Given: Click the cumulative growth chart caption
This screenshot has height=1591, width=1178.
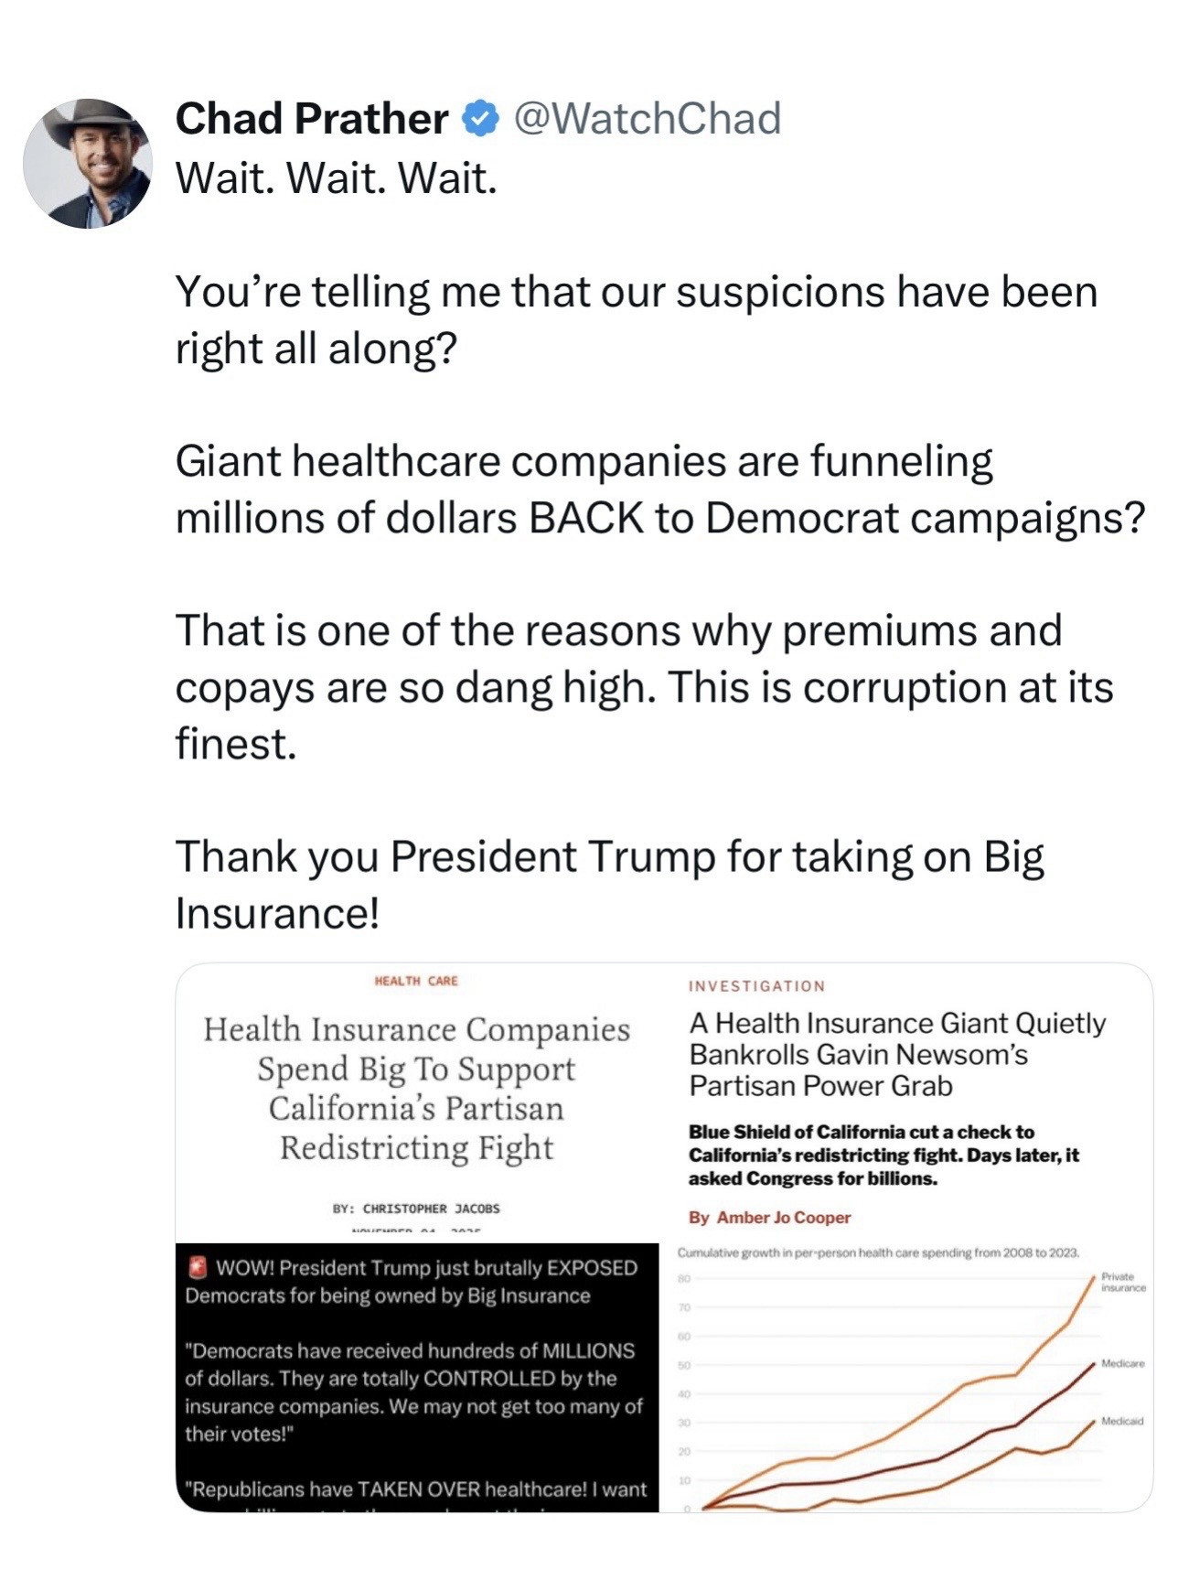Looking at the screenshot, I should click(x=878, y=1252).
